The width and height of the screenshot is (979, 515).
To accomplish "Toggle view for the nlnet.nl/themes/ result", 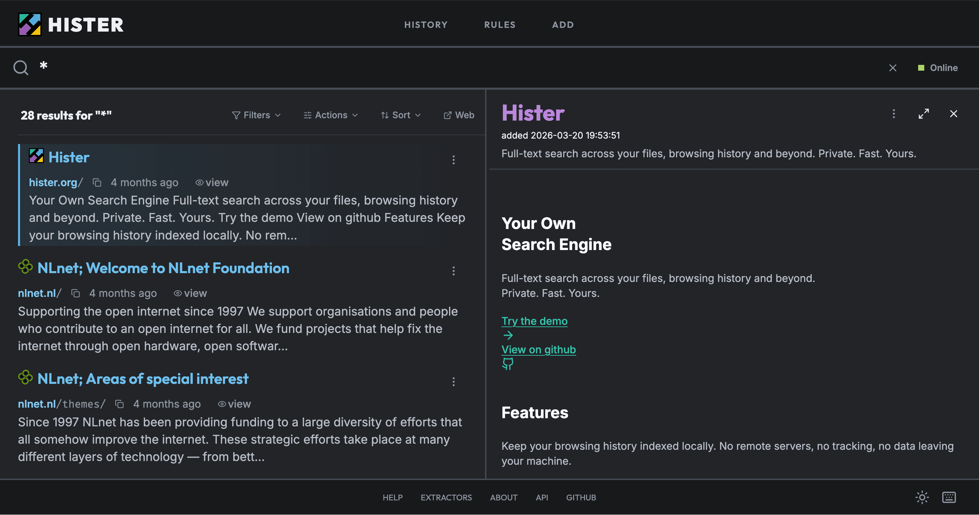I will click(x=234, y=404).
